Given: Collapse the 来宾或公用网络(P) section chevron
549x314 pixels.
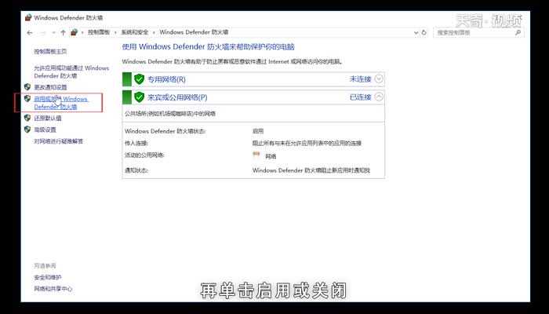Looking at the screenshot, I should click(379, 97).
